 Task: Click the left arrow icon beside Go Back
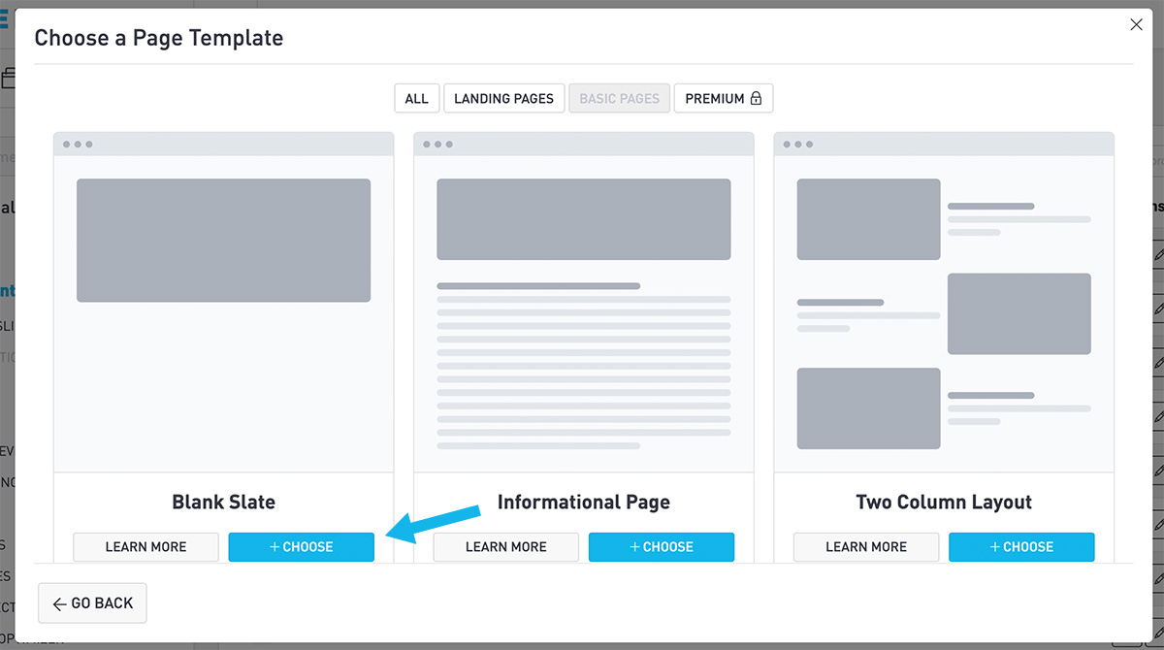tap(59, 604)
